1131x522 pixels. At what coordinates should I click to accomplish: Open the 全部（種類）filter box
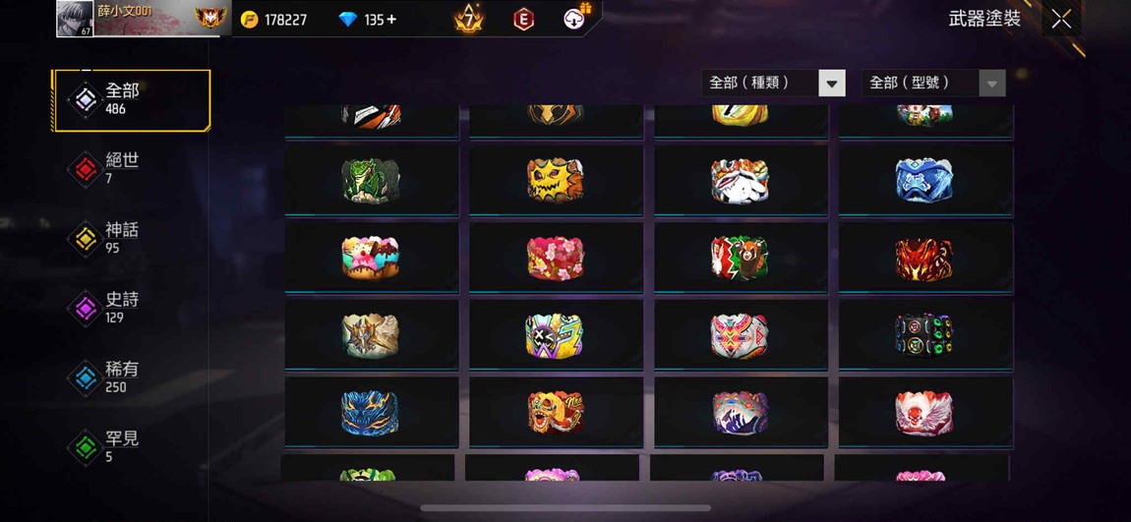(x=773, y=84)
